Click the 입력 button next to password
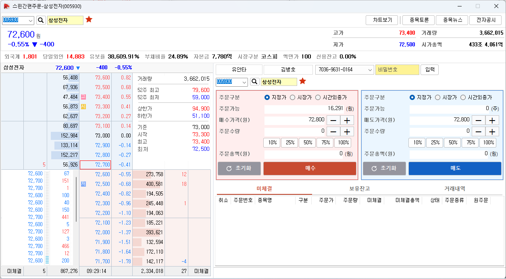The width and height of the screenshot is (506, 279). [430, 70]
